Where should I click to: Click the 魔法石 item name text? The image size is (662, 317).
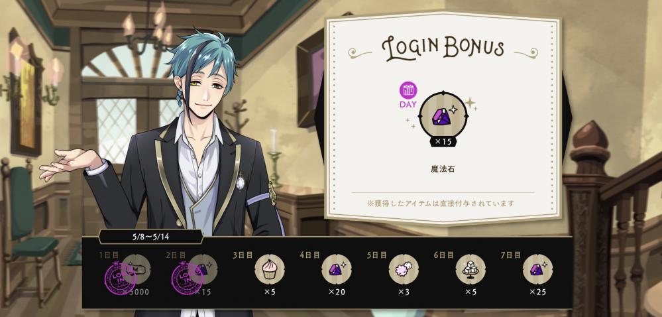point(443,169)
